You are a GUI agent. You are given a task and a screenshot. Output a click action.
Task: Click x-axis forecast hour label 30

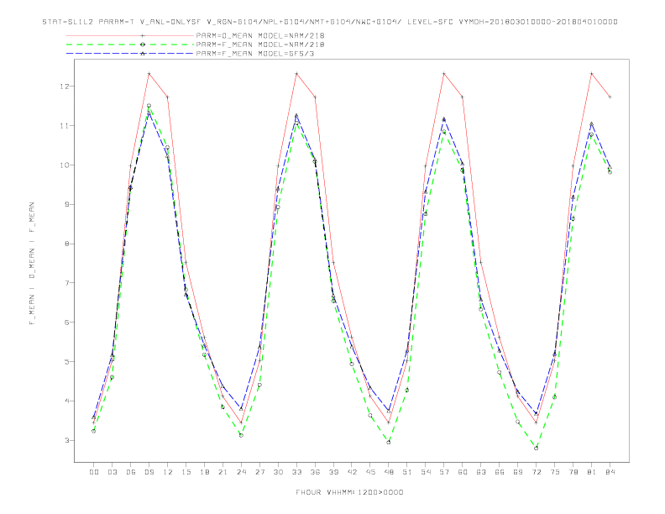pos(278,472)
